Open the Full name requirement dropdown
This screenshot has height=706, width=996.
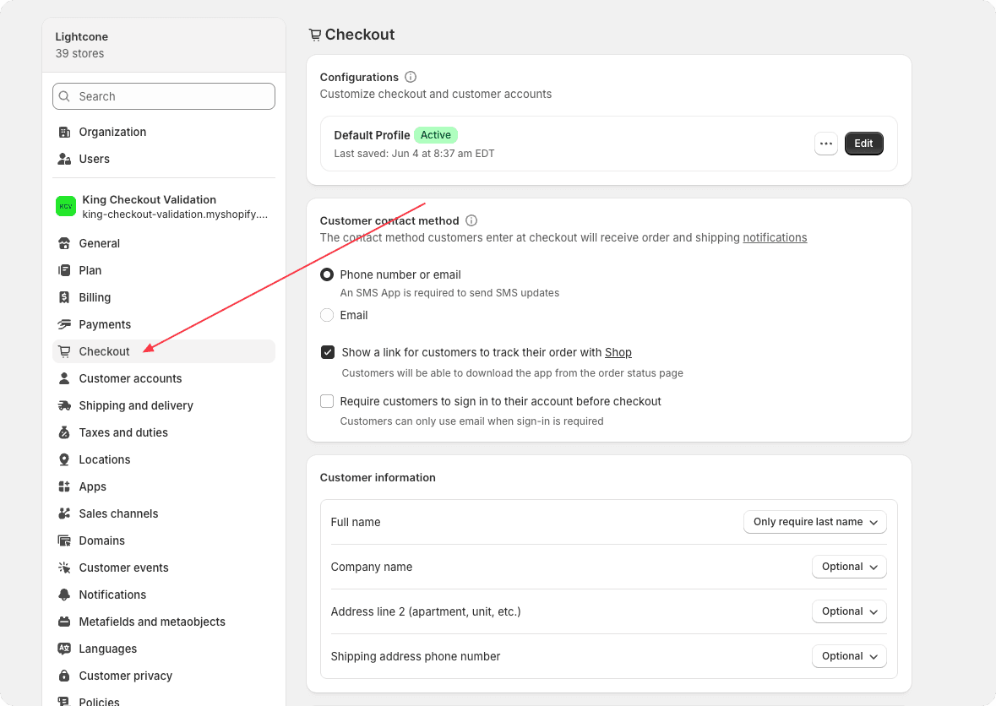pyautogui.click(x=815, y=522)
